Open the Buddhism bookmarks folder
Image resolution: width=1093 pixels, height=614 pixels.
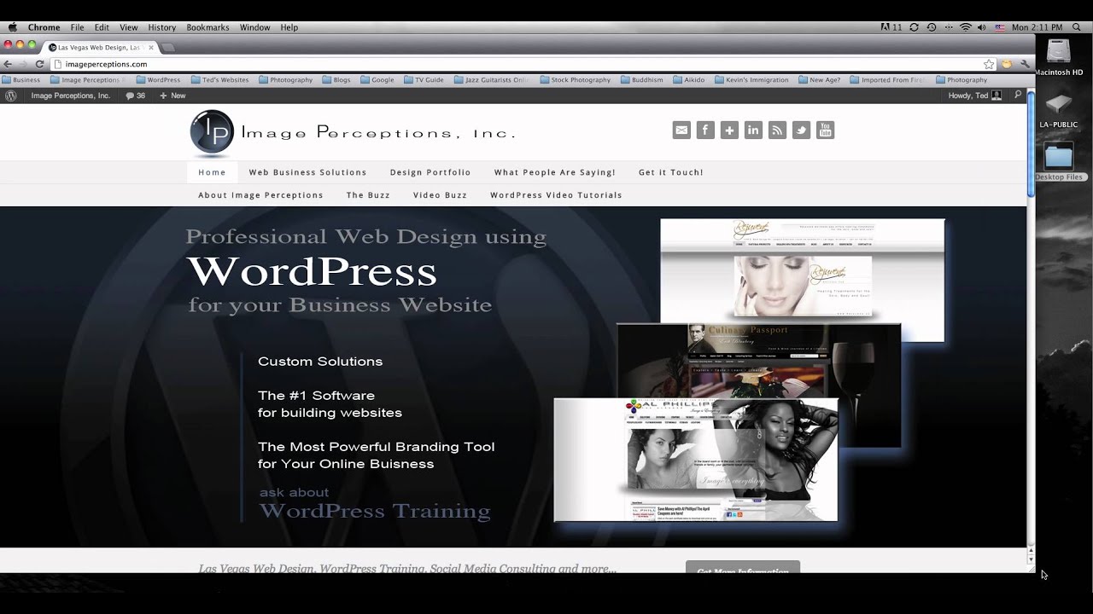pos(641,80)
